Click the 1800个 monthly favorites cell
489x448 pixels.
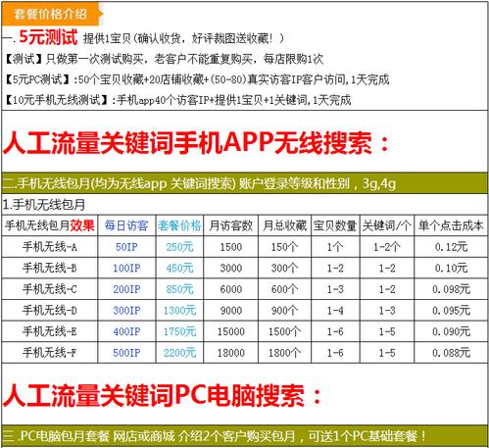tap(284, 353)
